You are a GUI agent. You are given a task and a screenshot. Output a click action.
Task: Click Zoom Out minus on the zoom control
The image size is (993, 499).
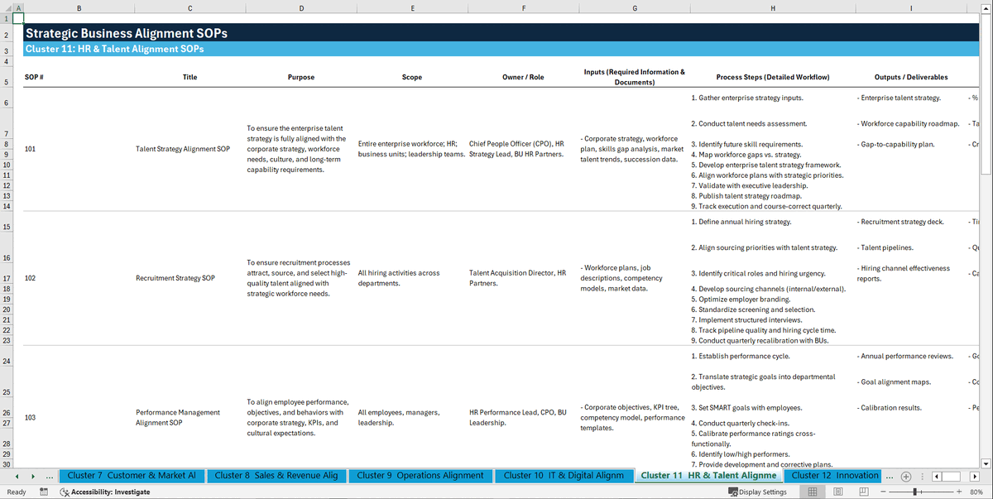pos(882,492)
